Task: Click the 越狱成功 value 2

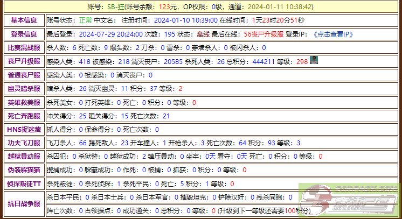Action: pos(144,156)
